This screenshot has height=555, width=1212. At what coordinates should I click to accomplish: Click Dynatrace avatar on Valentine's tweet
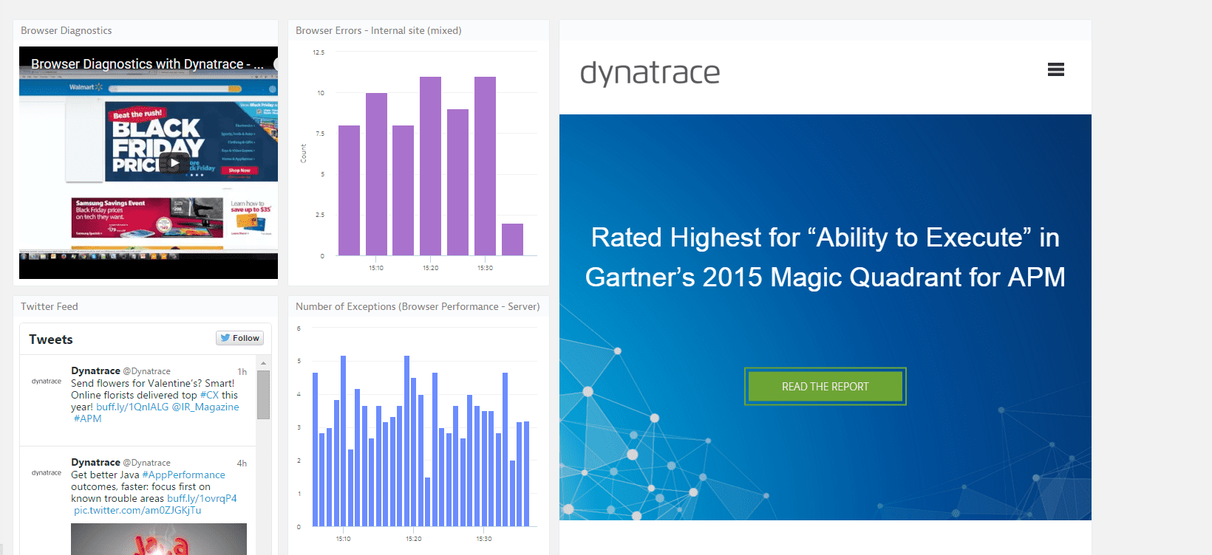coord(47,382)
